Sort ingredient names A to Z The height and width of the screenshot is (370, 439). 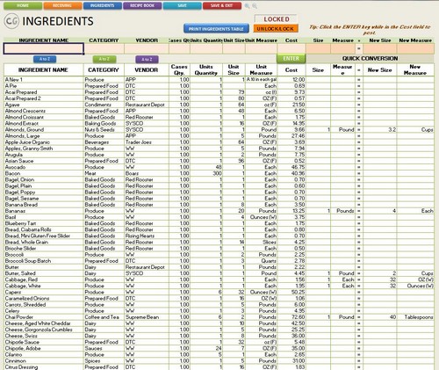click(45, 59)
